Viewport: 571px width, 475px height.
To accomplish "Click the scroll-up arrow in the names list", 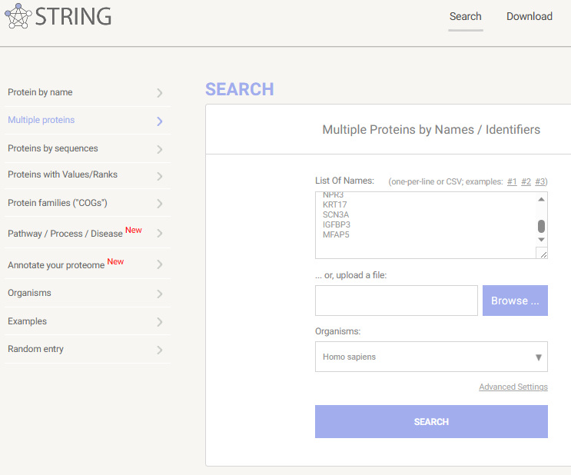I will [542, 199].
